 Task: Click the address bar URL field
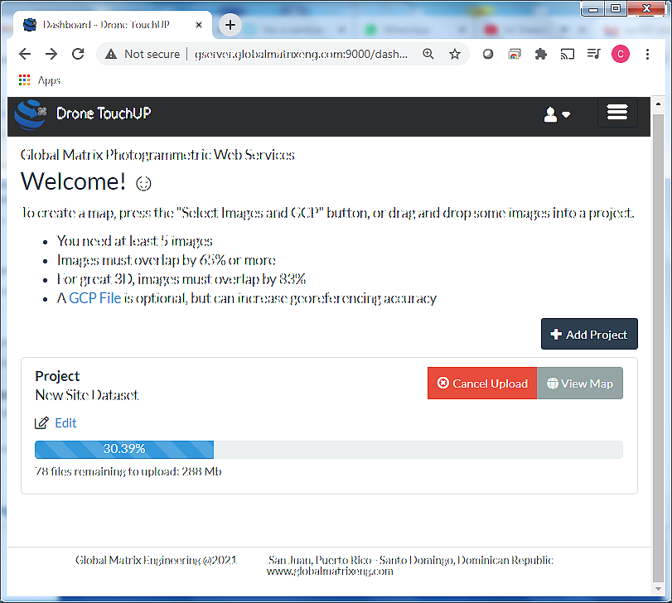click(x=298, y=54)
